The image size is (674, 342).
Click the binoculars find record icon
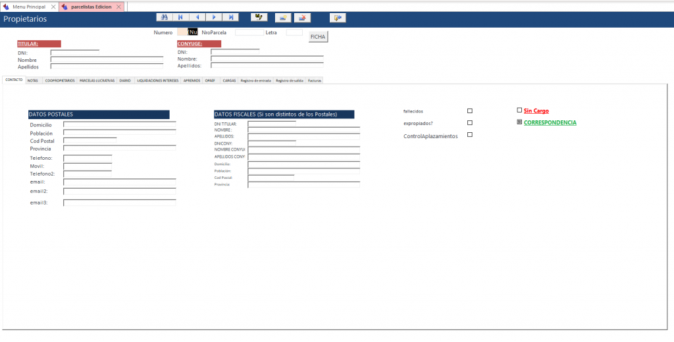[165, 18]
